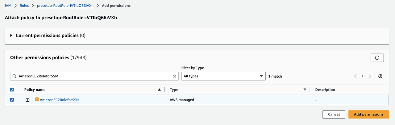The width and height of the screenshot is (395, 125).
Task: Uncheck the AmazonEC2RoleforSSM row checkbox
Action: [x=12, y=100]
